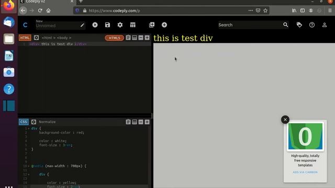Open the Firefox account icon
Screen dimensions: 335x188
point(311,10)
